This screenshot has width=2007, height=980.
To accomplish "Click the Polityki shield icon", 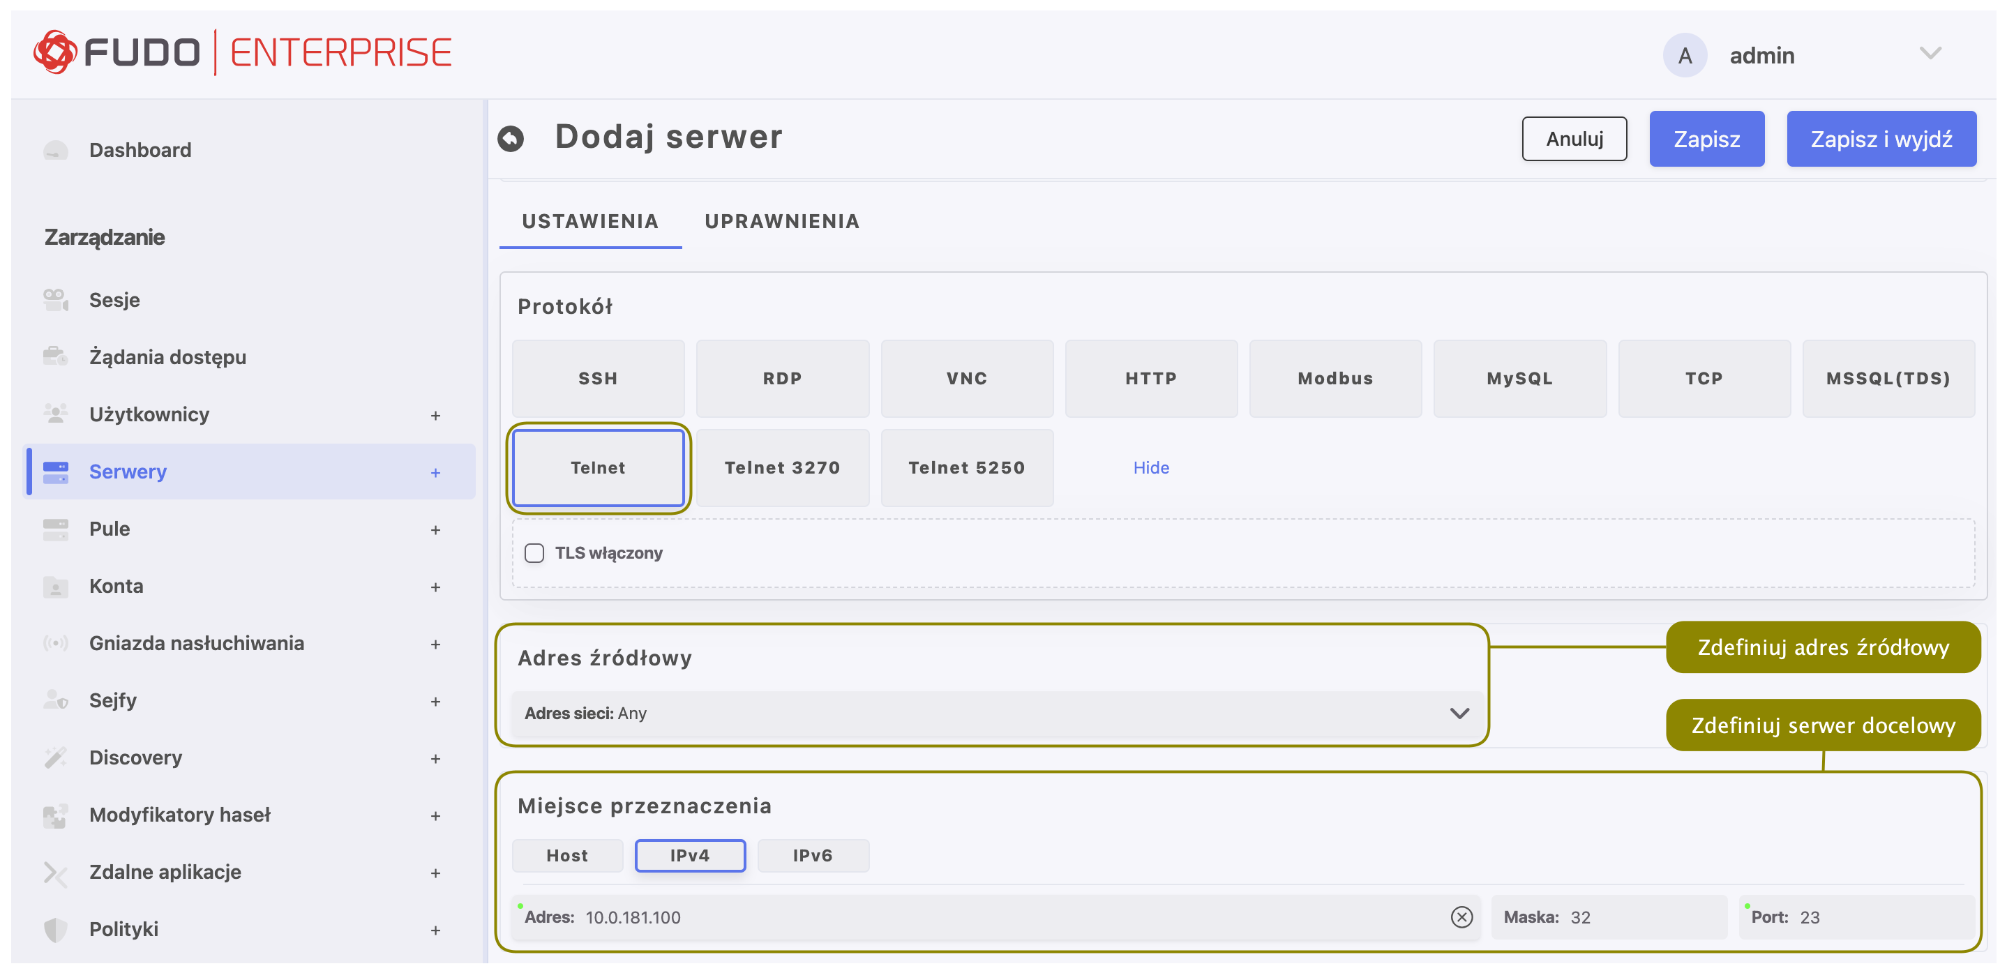I will [55, 929].
